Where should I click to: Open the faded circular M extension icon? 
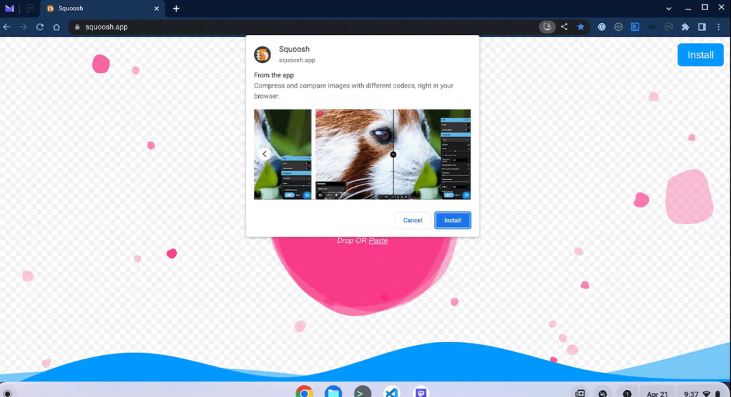(669, 27)
